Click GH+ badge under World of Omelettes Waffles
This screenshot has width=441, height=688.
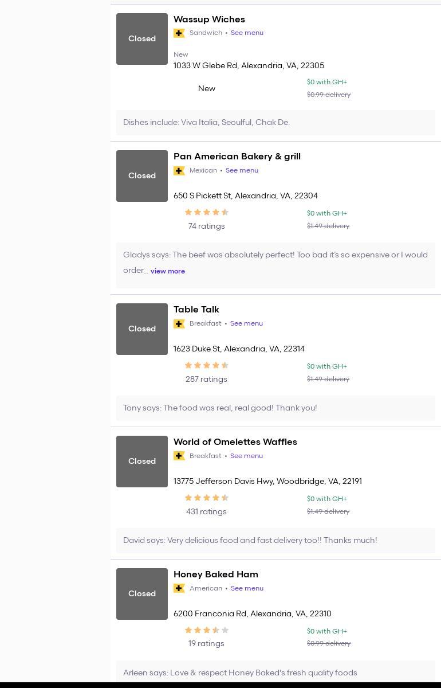click(179, 456)
